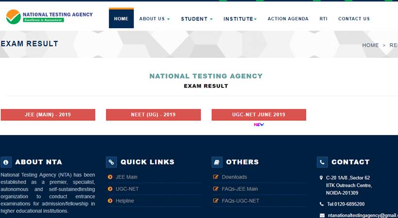This screenshot has width=398, height=218.
Task: Expand the Institute dropdown menu
Action: click(240, 19)
